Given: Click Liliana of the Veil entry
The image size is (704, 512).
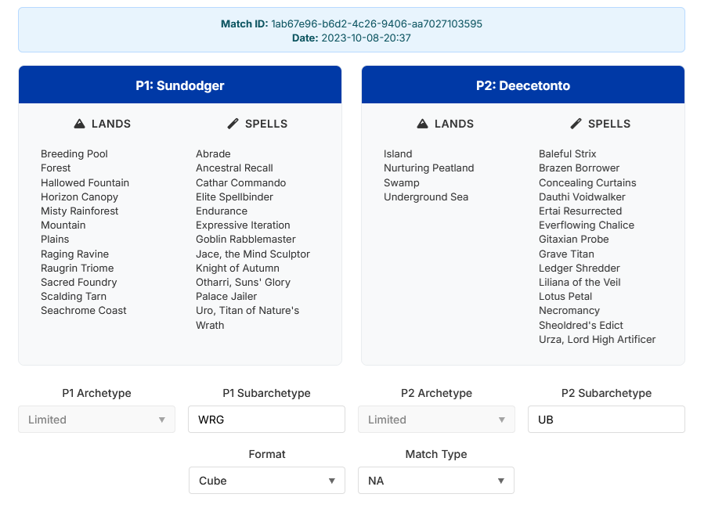Looking at the screenshot, I should [x=579, y=283].
